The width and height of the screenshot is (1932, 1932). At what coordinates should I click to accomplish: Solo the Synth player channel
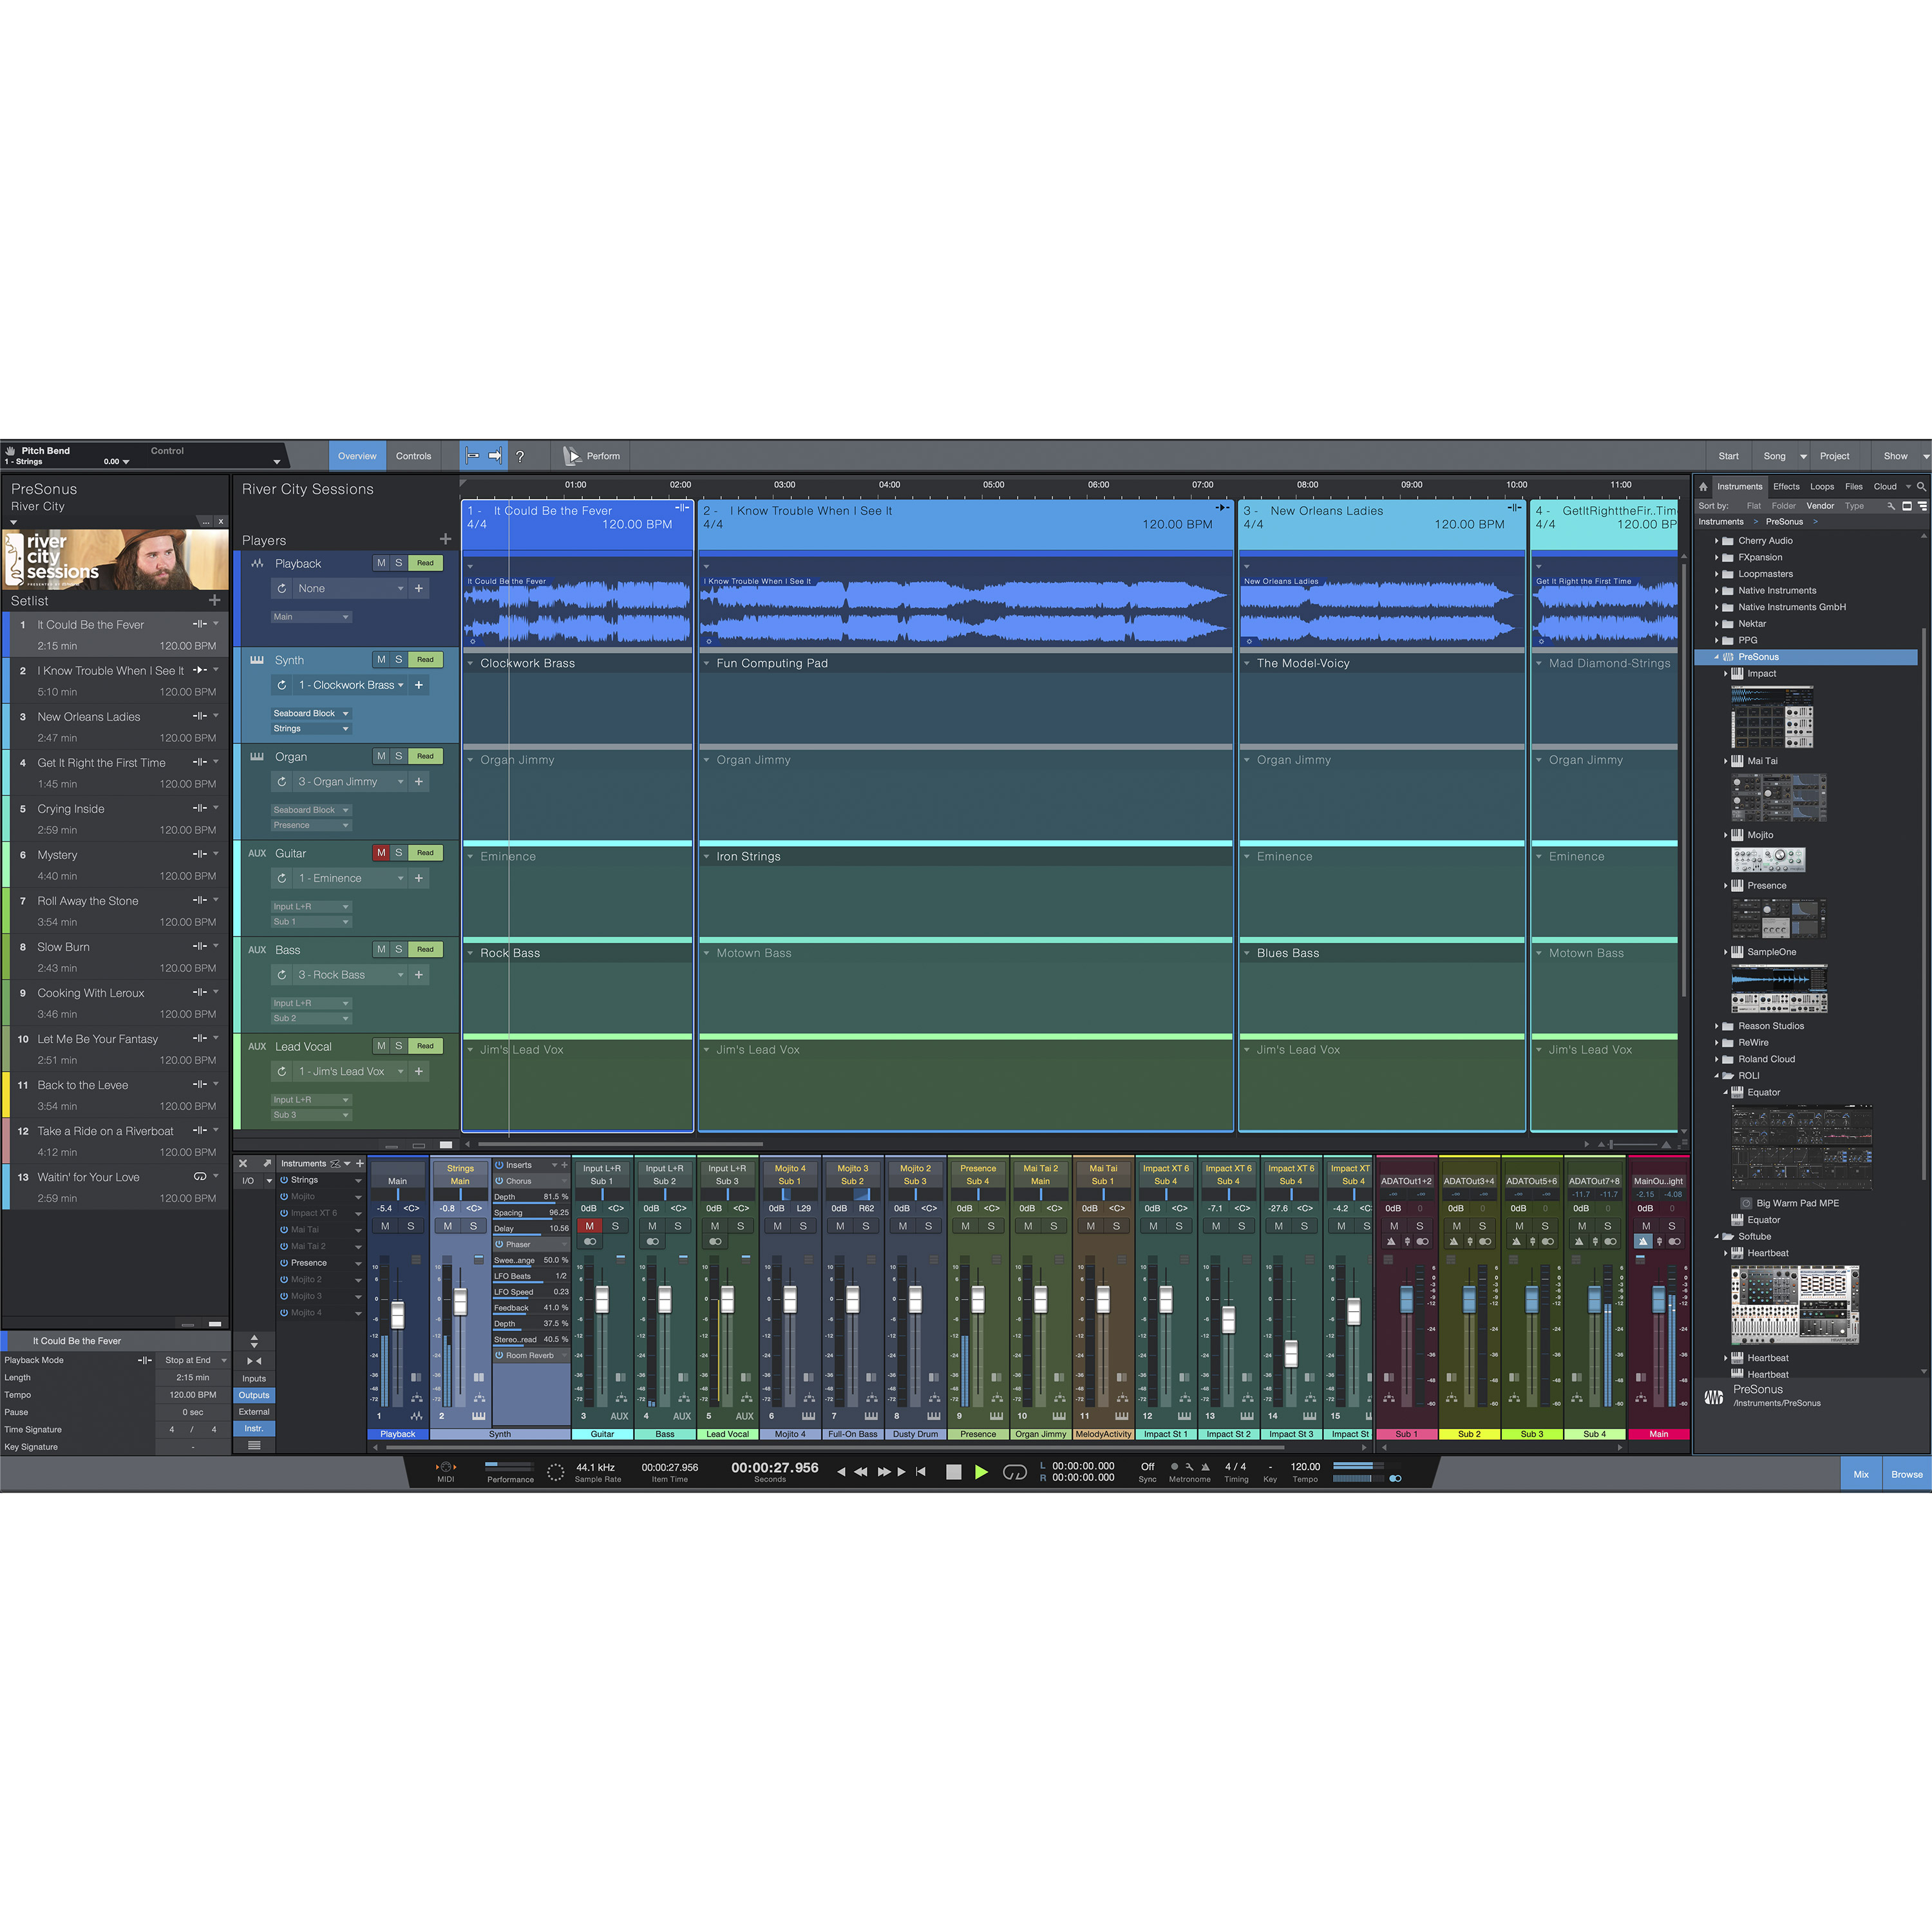pyautogui.click(x=398, y=660)
